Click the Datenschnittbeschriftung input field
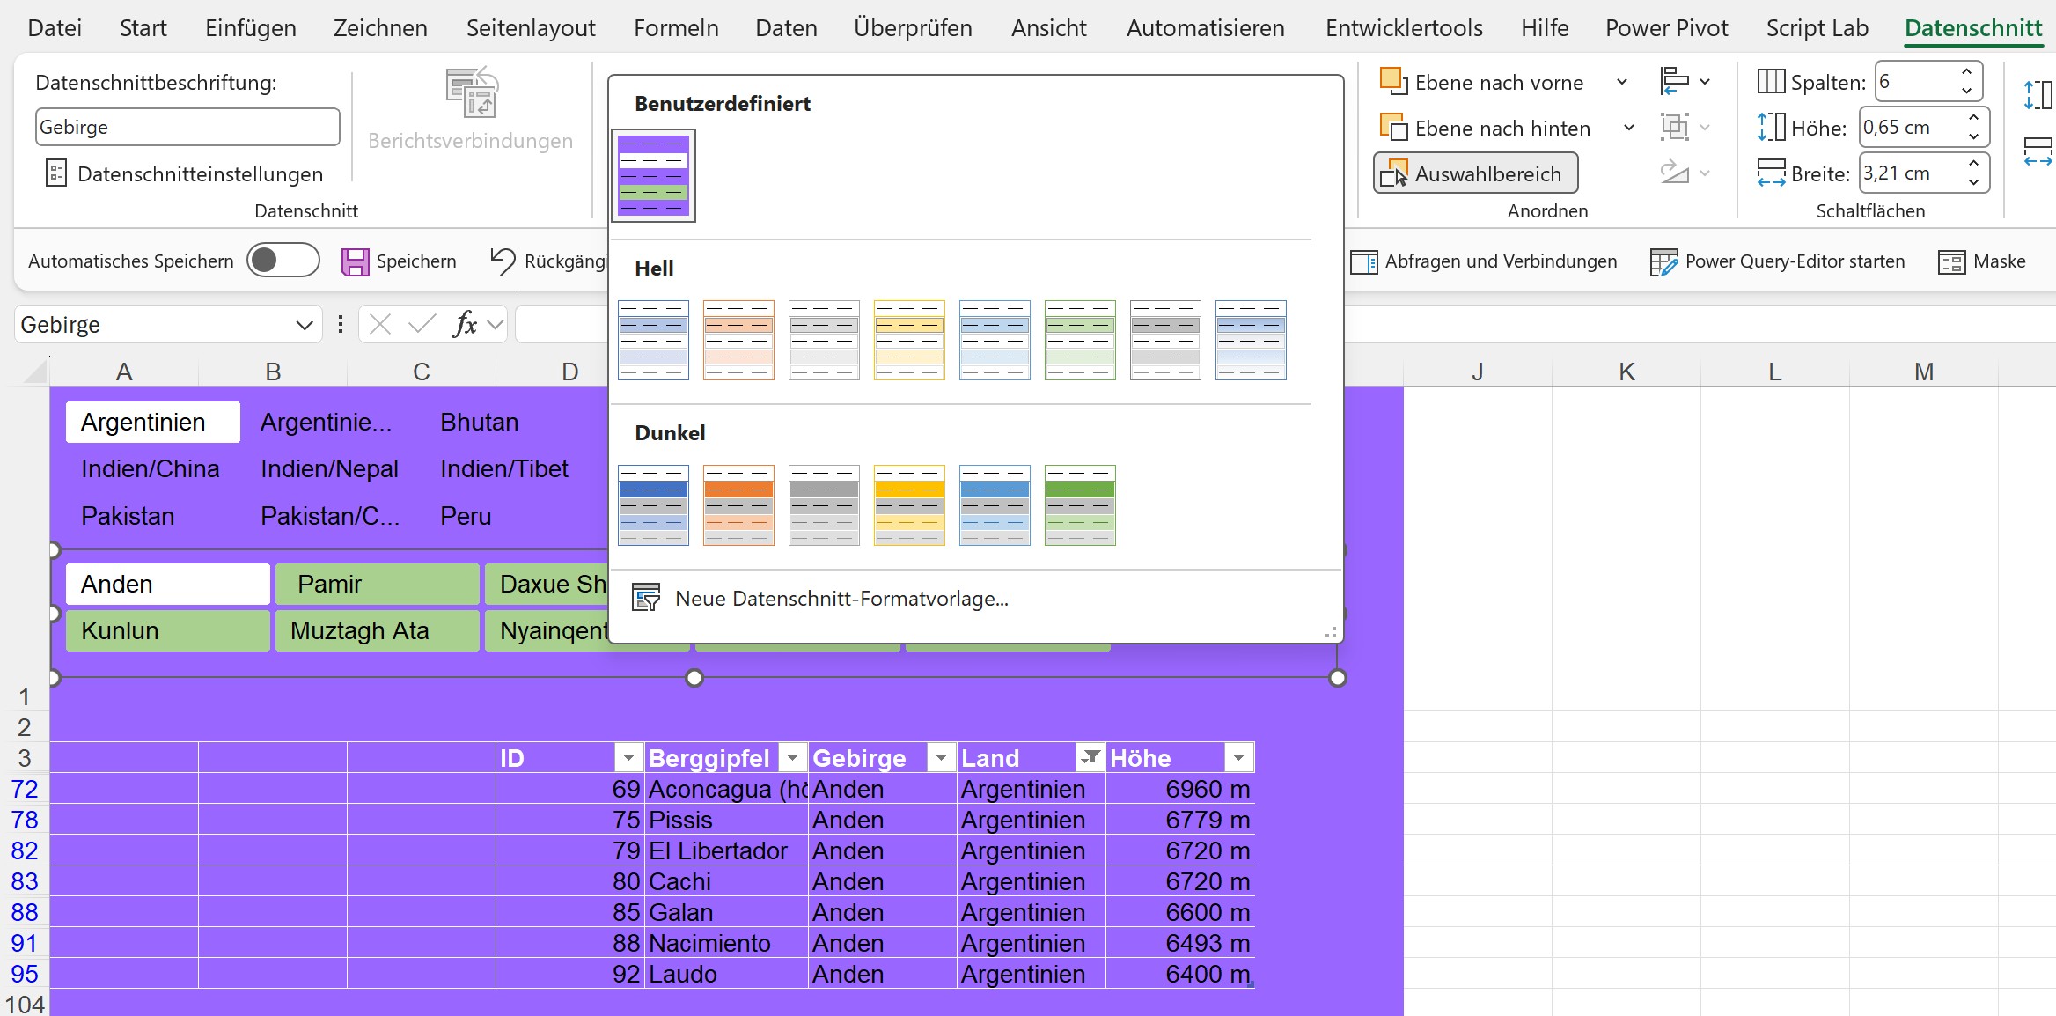The height and width of the screenshot is (1016, 2056). tap(187, 127)
